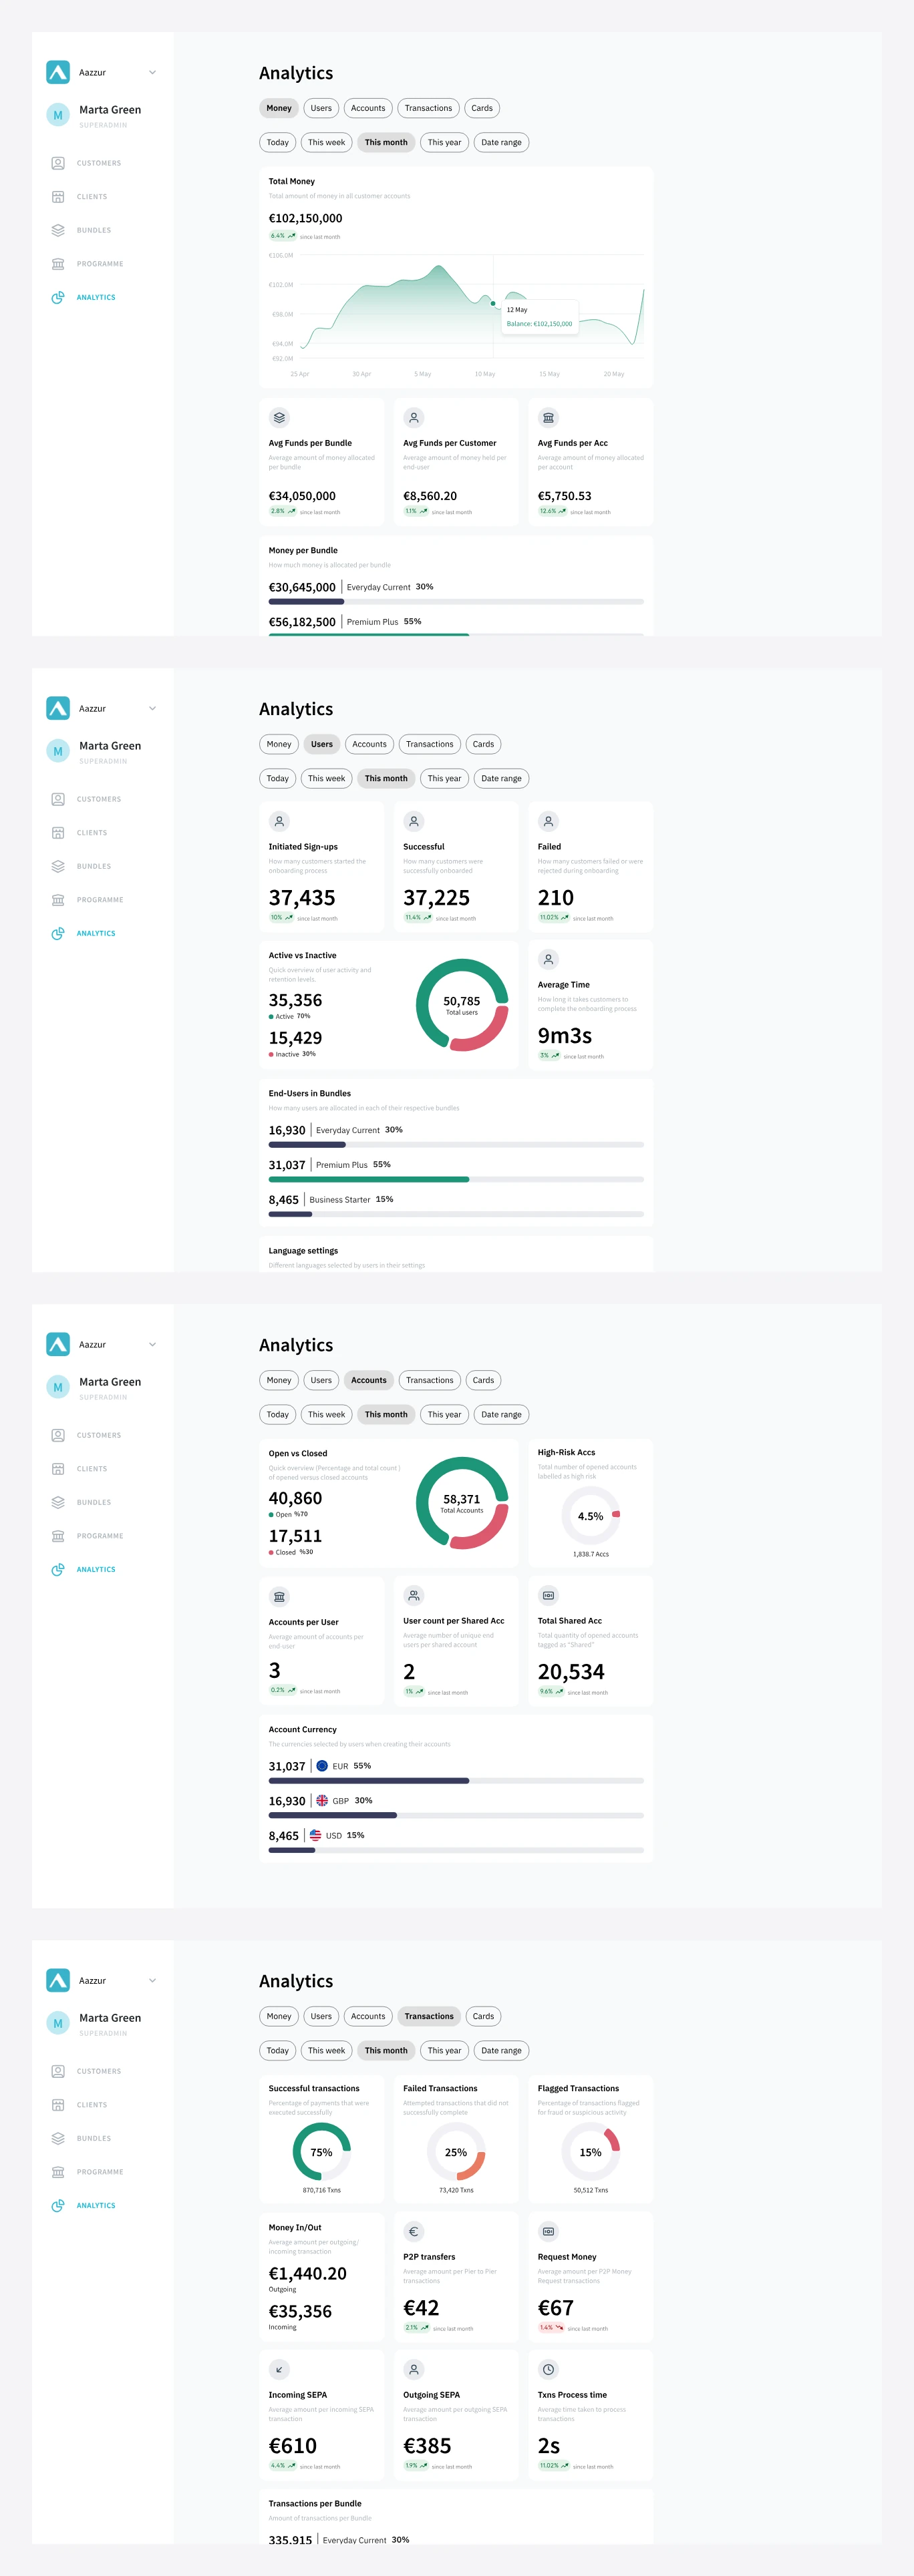Expand the Aazzur dropdown in the Money analytics view
Screen dimensions: 914x2576
click(152, 73)
